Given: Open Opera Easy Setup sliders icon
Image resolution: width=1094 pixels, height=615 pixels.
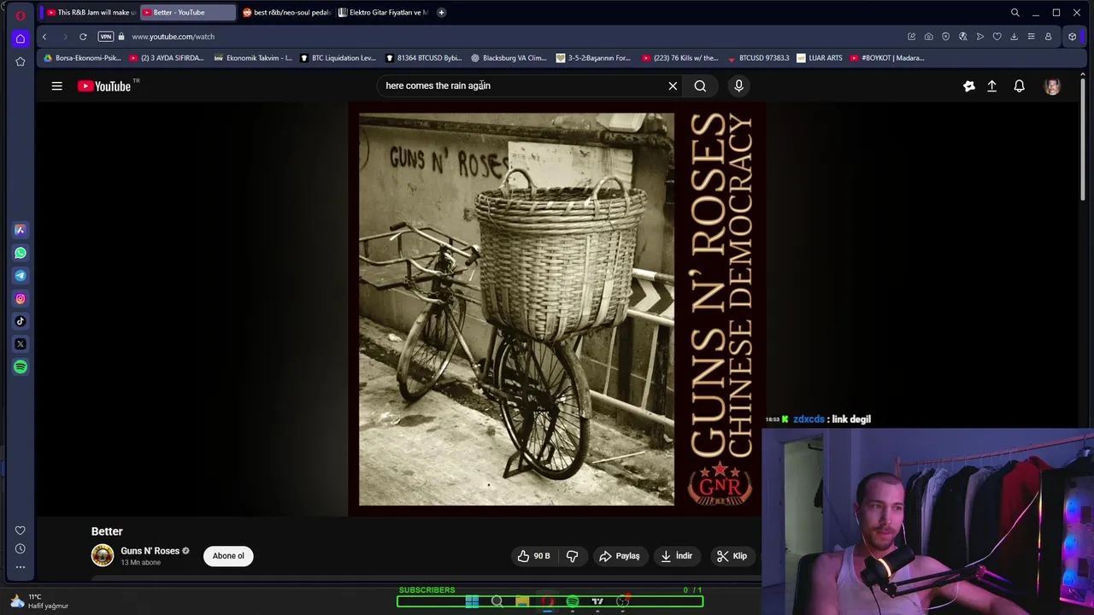Looking at the screenshot, I should [x=1031, y=37].
